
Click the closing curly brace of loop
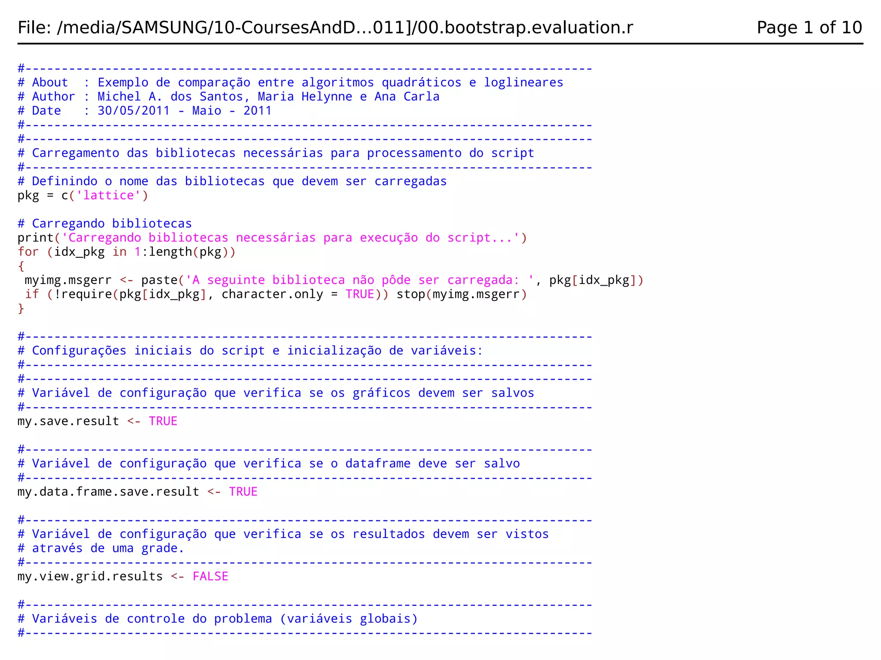point(21,309)
